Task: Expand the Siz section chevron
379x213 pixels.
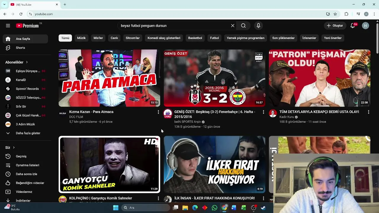Action: pos(14,147)
